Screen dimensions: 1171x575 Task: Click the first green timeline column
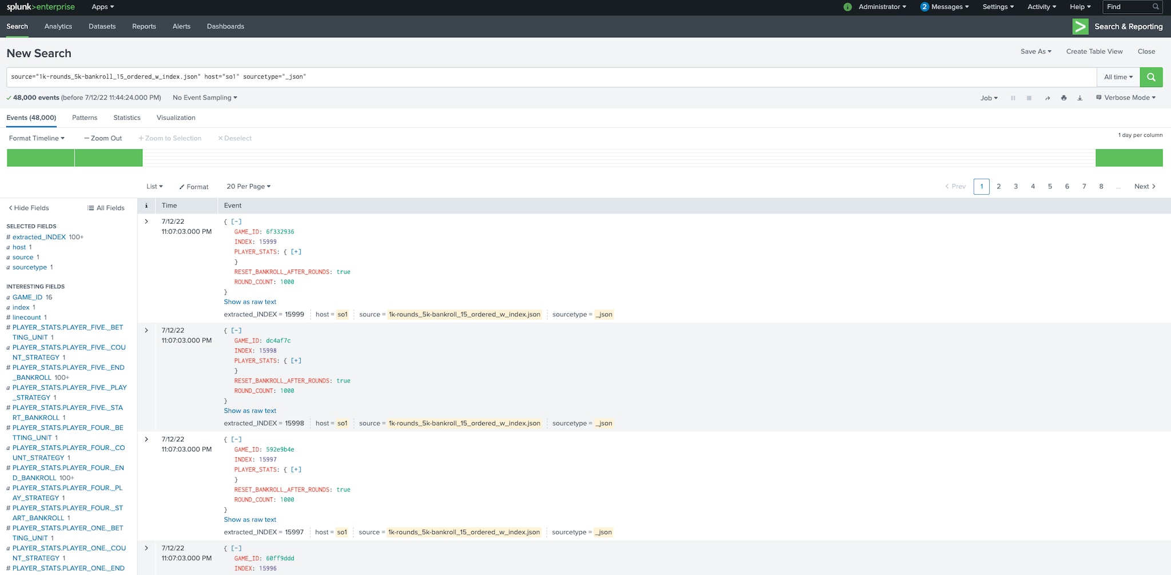(41, 158)
